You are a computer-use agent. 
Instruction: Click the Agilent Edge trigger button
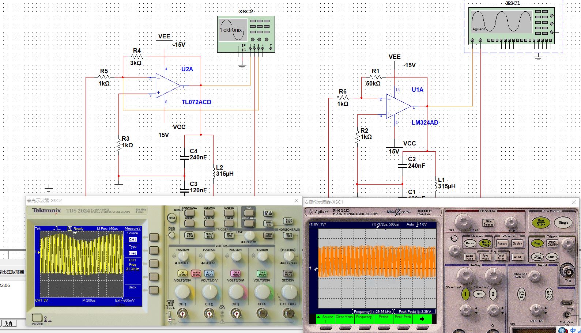(537, 243)
